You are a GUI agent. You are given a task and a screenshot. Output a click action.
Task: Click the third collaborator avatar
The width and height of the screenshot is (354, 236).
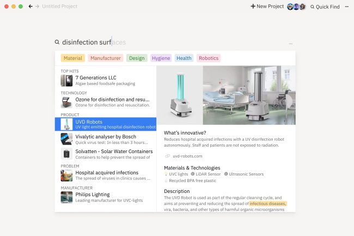click(302, 7)
